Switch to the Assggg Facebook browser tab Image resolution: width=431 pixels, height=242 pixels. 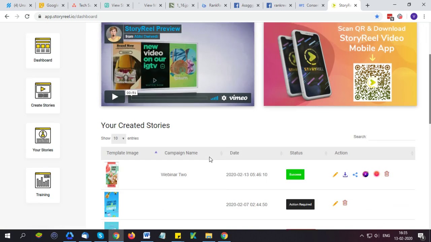(x=247, y=5)
